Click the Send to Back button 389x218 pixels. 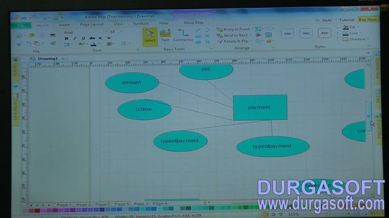tap(234, 35)
